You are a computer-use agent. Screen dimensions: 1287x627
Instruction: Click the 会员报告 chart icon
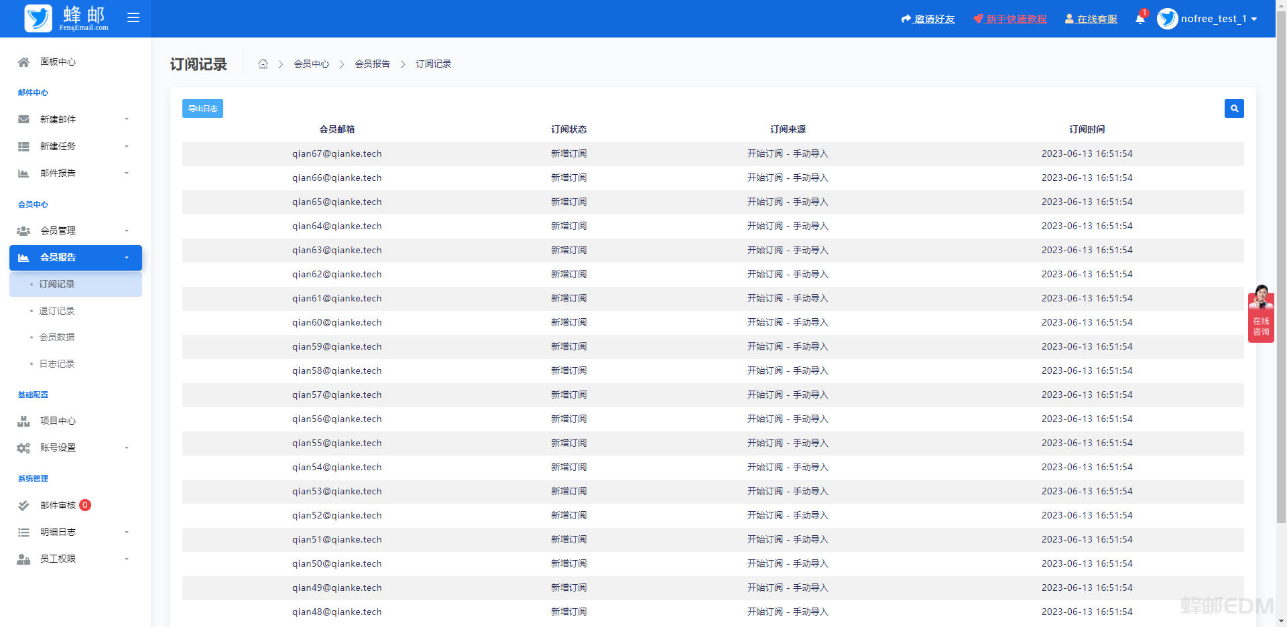[x=23, y=257]
